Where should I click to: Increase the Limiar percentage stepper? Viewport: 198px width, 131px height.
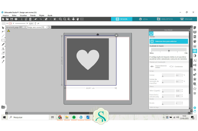point(182,74)
